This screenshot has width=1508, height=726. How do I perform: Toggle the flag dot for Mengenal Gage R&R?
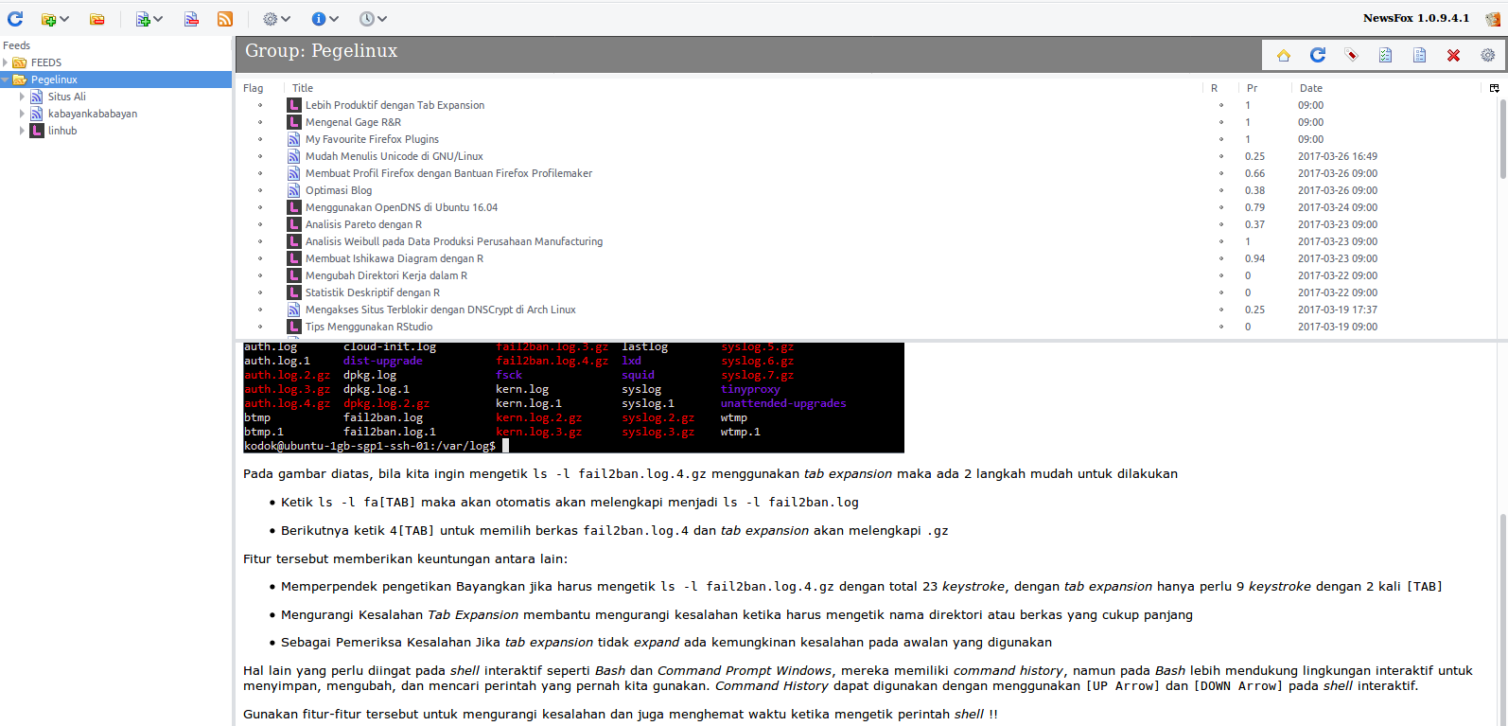[260, 122]
